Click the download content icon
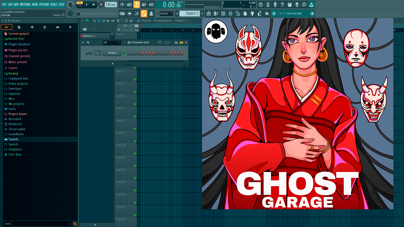The image size is (404, 227). click(x=311, y=4)
